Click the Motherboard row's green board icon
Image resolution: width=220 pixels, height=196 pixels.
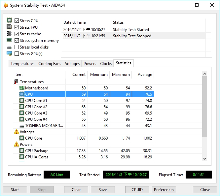point(22,88)
